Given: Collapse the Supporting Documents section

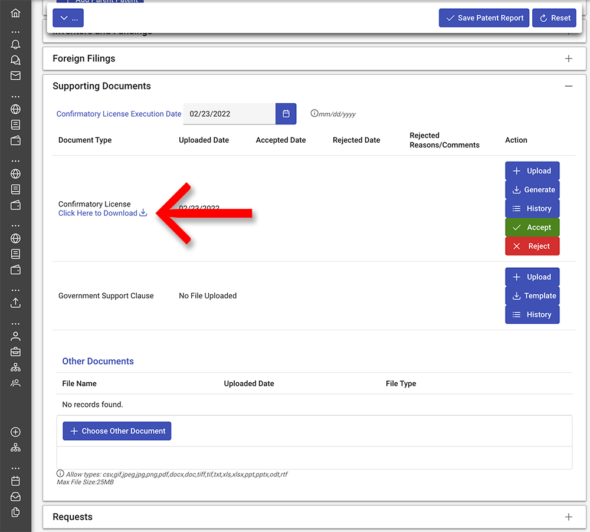Looking at the screenshot, I should 568,86.
